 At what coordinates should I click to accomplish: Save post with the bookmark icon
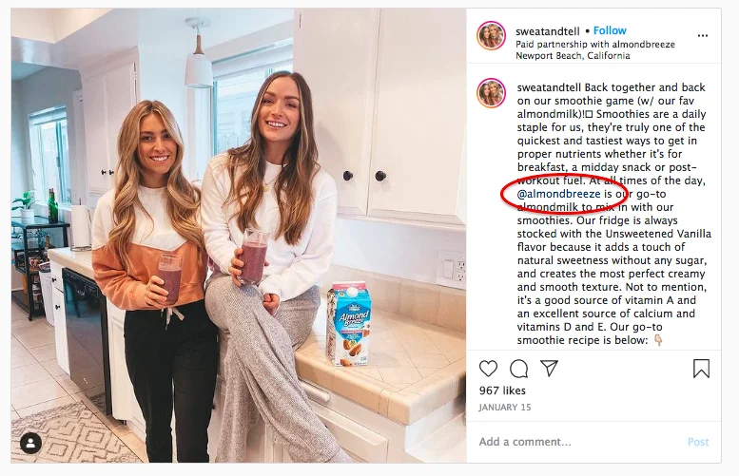701,369
